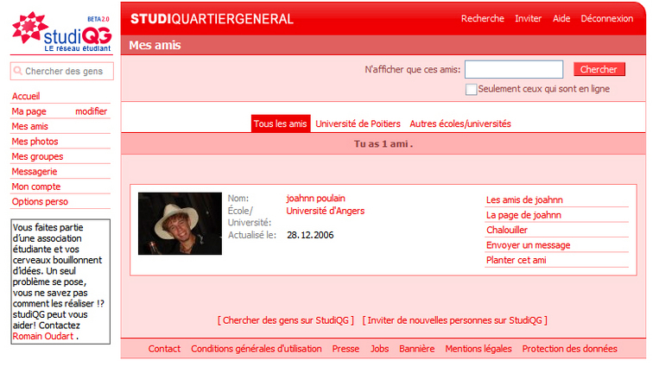Open 'Mentions légales' footer link
653x367 pixels.
click(479, 349)
